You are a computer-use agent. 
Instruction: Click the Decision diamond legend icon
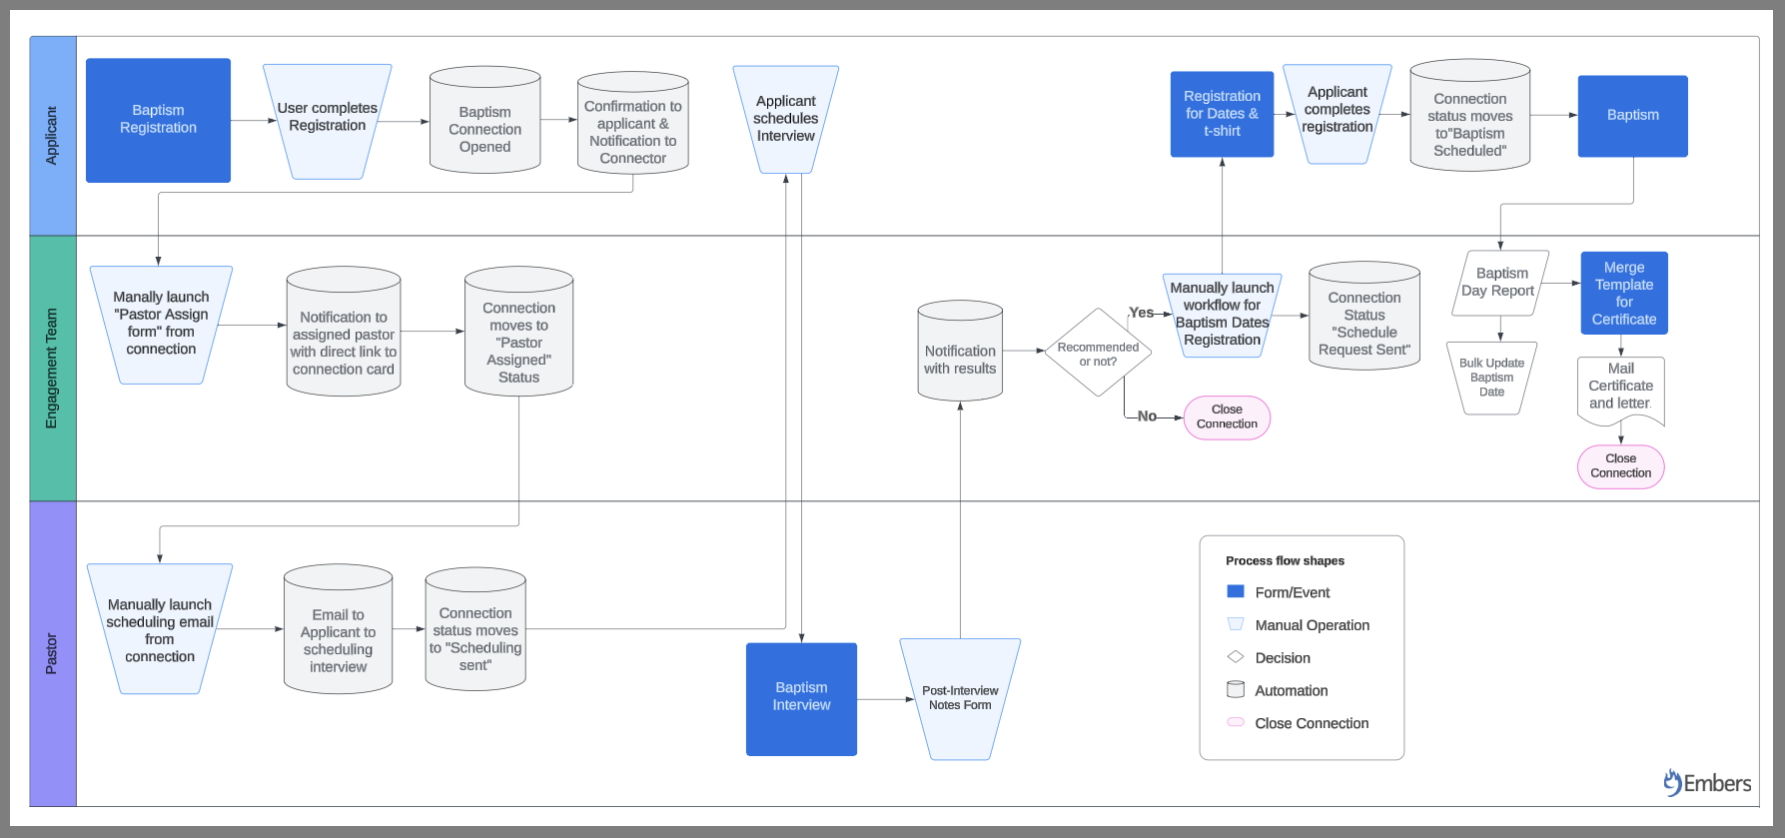(x=1235, y=657)
